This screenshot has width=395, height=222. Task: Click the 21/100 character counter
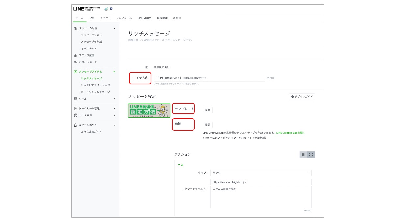pyautogui.click(x=271, y=78)
